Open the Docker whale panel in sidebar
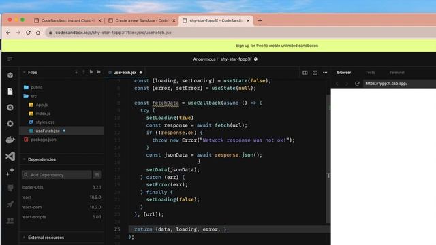 coord(10,140)
